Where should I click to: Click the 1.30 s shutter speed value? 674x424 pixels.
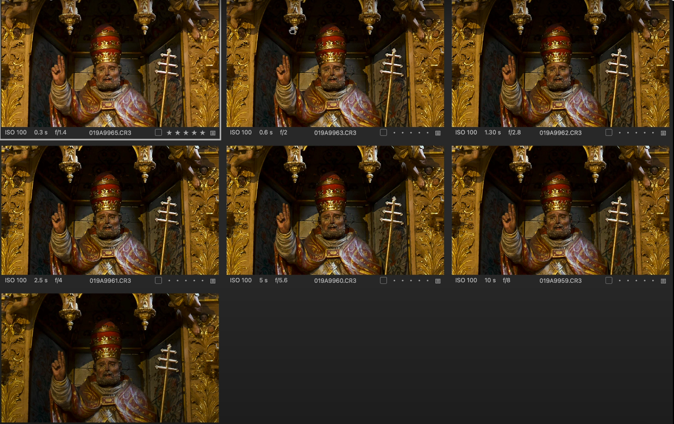[x=493, y=132]
